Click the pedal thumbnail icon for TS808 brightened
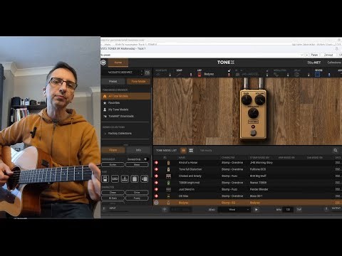 click(168, 183)
